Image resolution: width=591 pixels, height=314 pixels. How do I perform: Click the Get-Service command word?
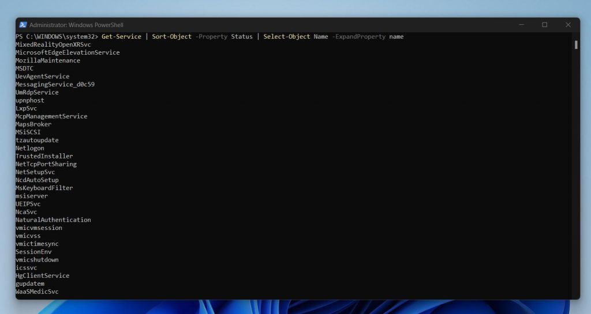click(121, 36)
